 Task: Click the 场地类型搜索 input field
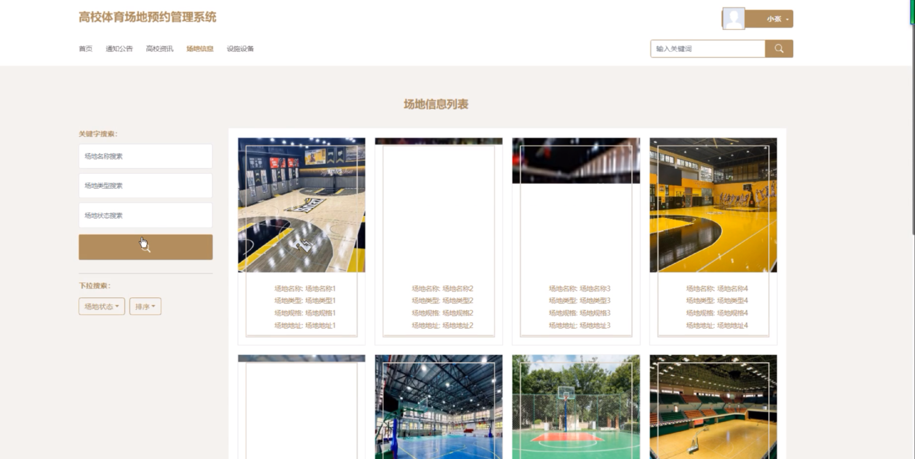coord(146,186)
